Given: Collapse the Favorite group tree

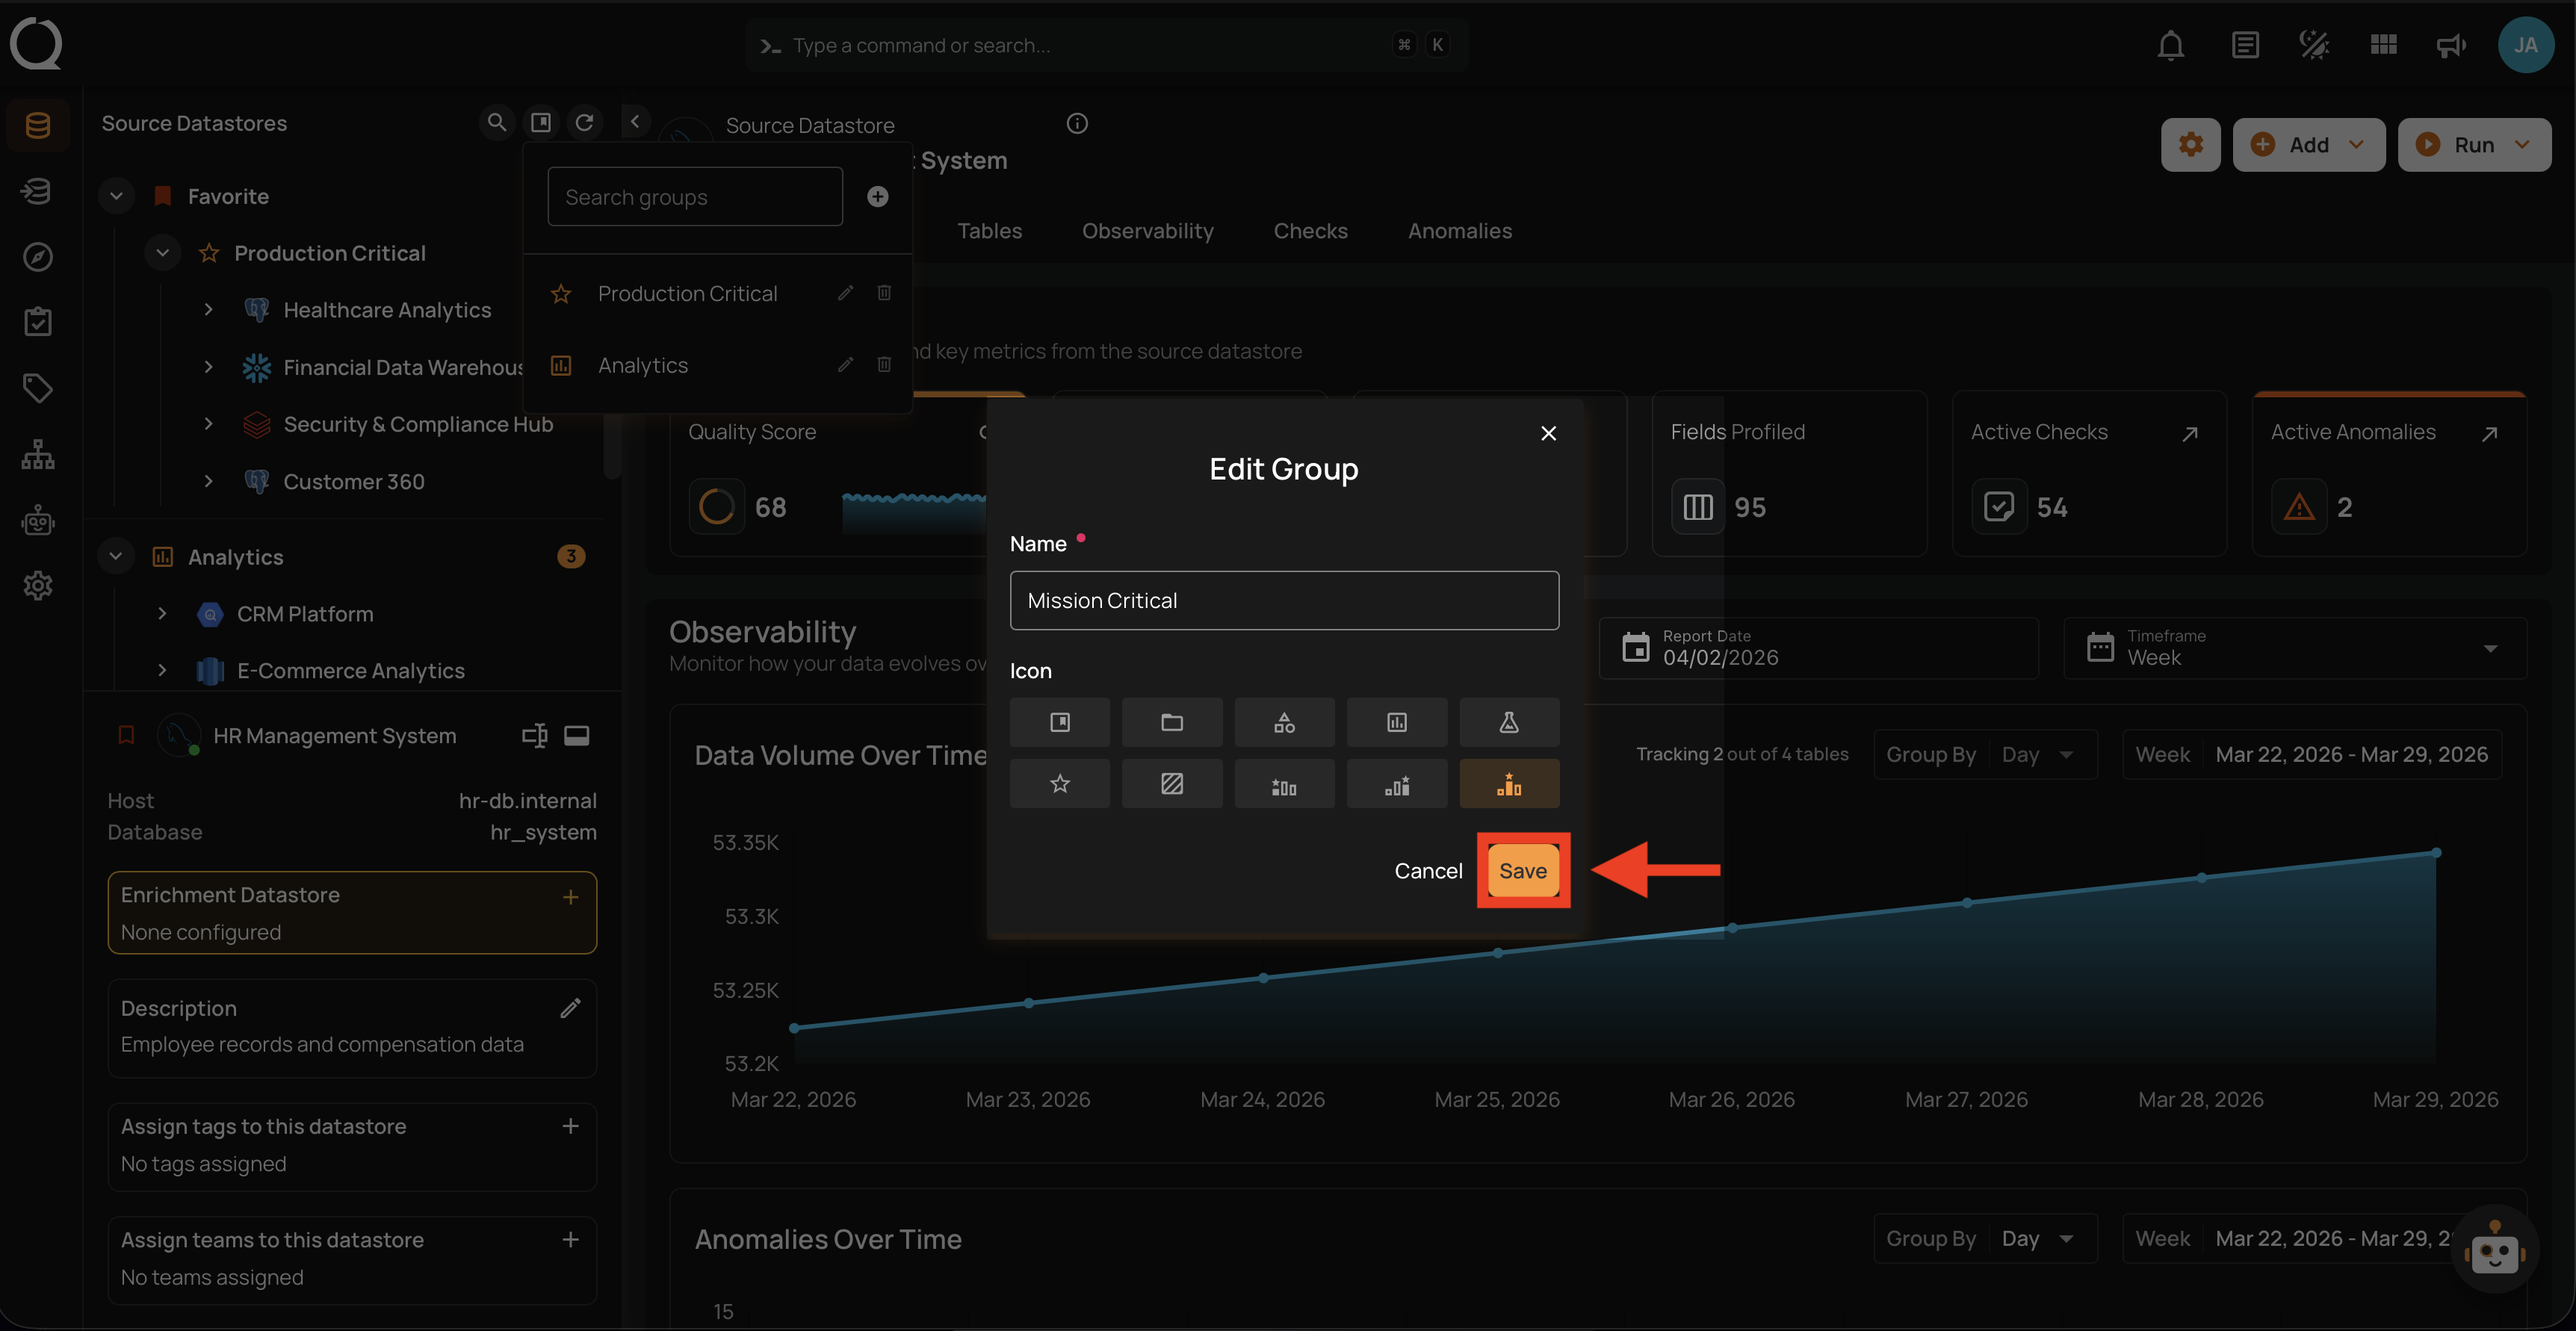Looking at the screenshot, I should pos(116,196).
